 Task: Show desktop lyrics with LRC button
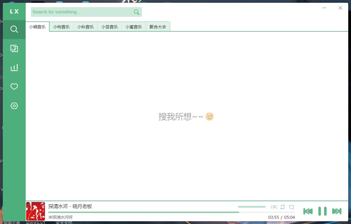tap(274, 207)
